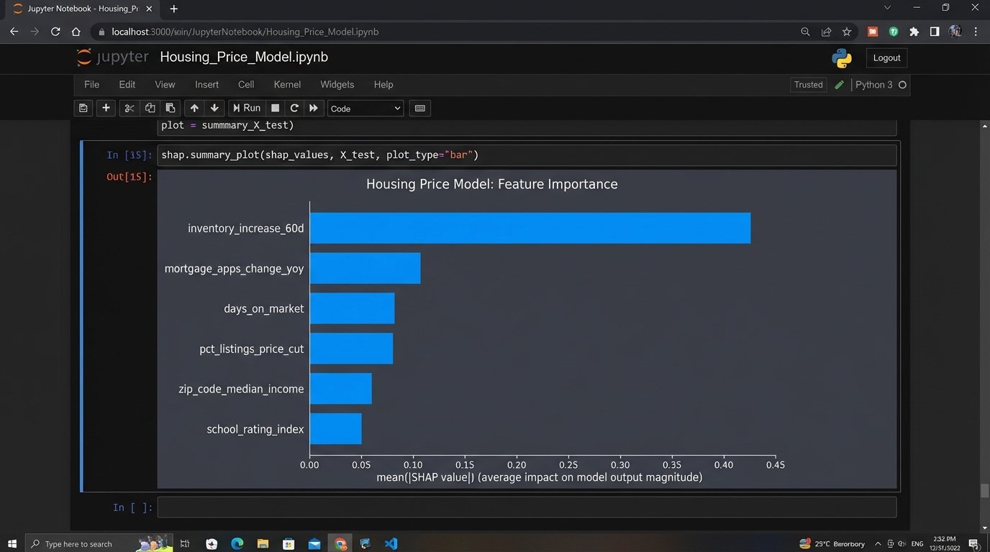The image size is (990, 552).
Task: Toggle the browser side panel
Action: pyautogui.click(x=934, y=32)
